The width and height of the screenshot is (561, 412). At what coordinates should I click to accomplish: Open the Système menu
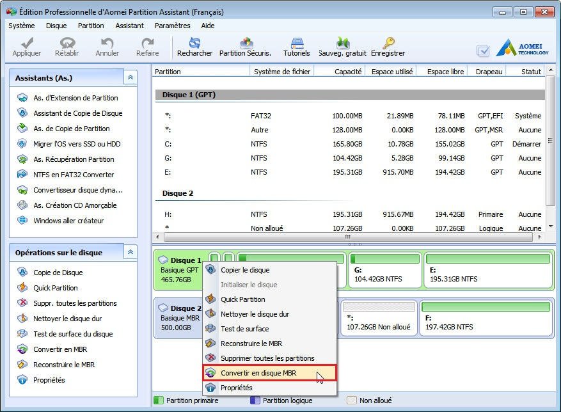coord(22,26)
